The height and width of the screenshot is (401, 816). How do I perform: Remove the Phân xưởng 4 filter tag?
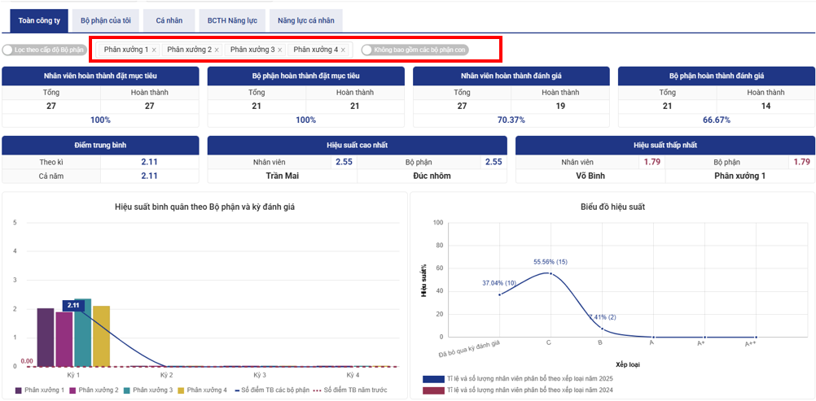[x=343, y=50]
